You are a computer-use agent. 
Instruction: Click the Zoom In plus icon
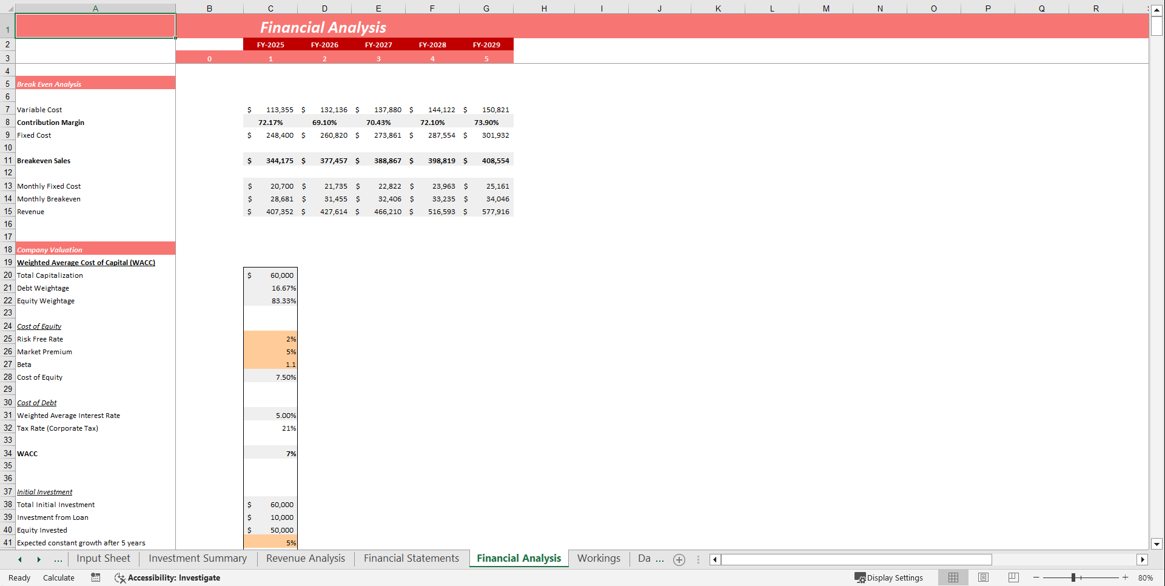pos(1126,578)
